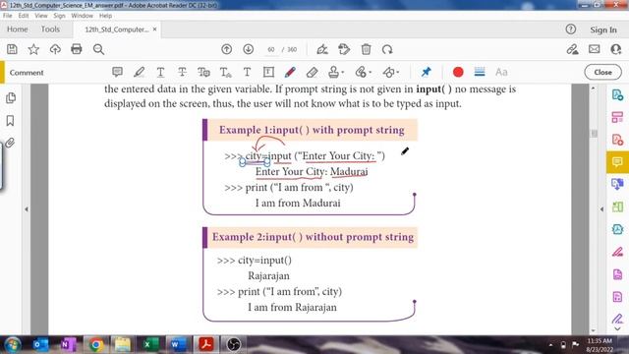Go to next page arrow

click(x=249, y=49)
